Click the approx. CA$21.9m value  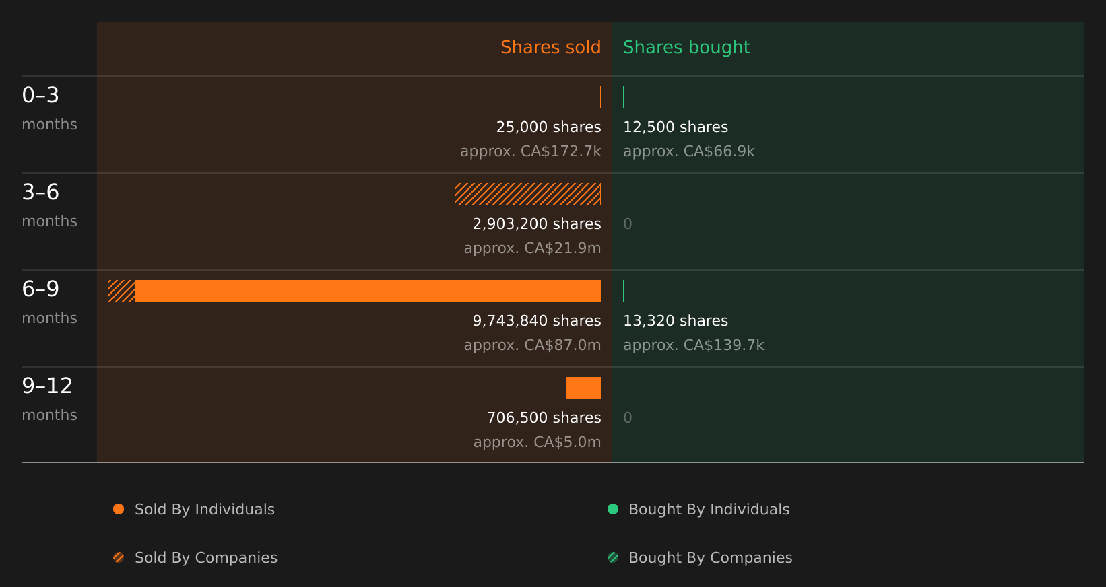[x=533, y=248]
